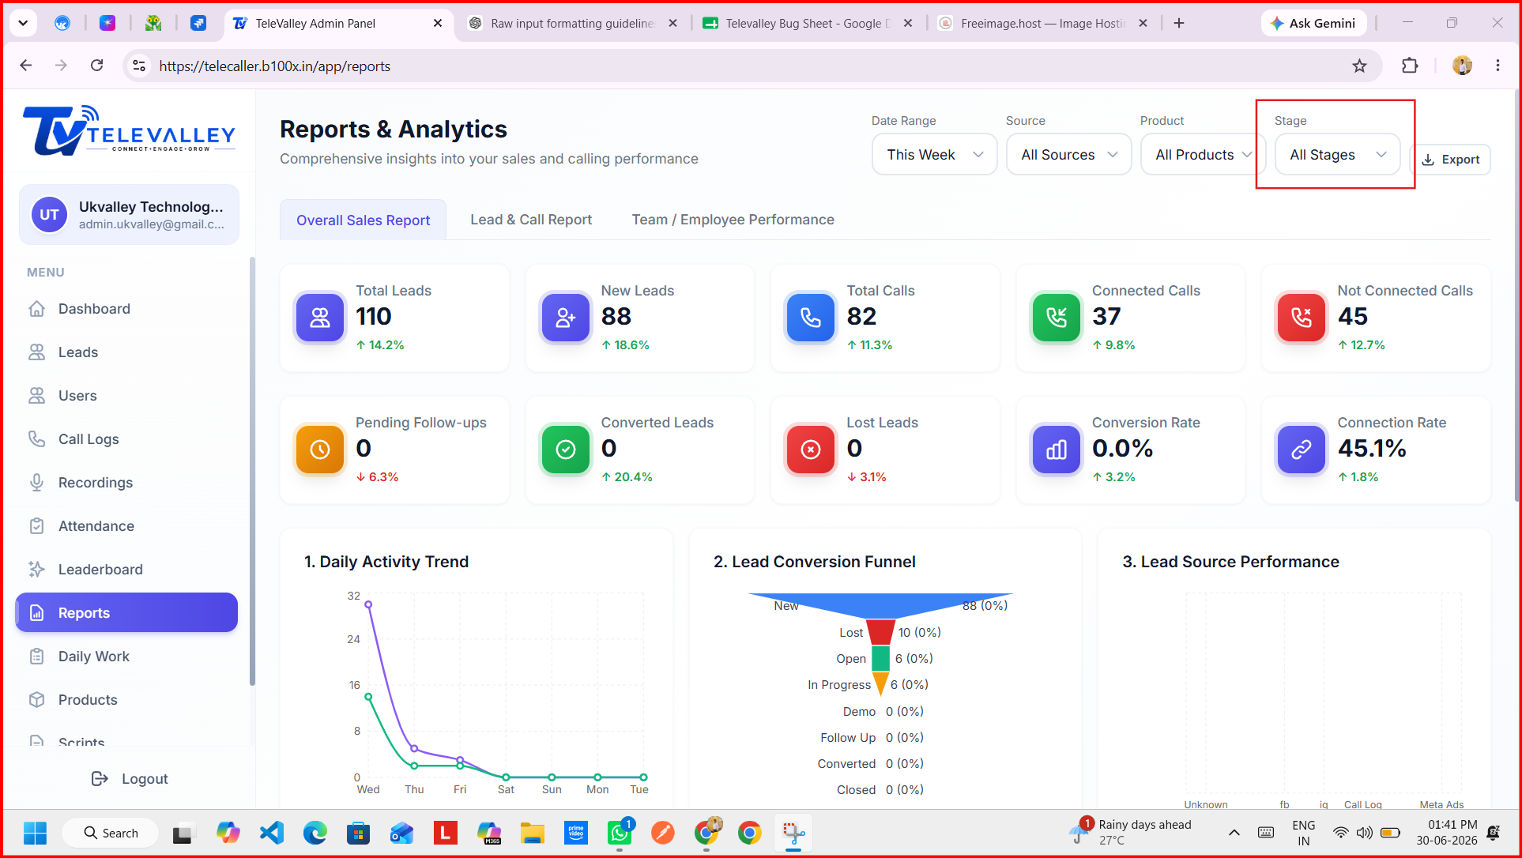Go to Recordings microphone menu item
The width and height of the screenshot is (1522, 858).
click(126, 483)
